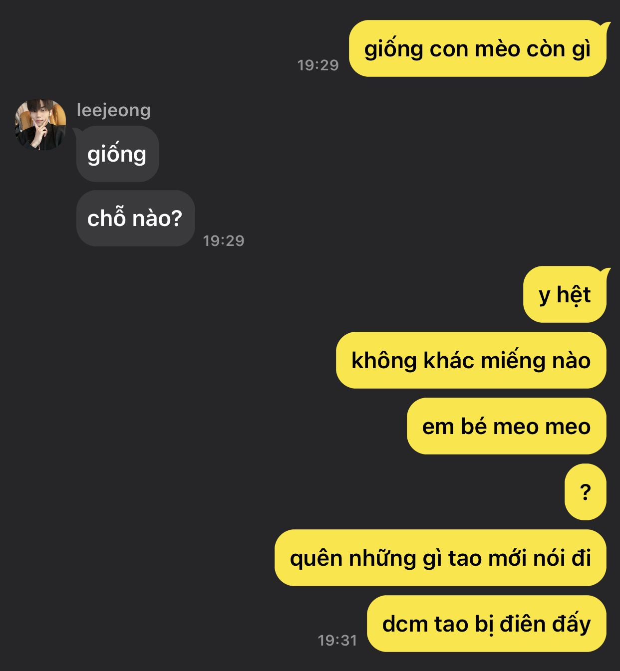
Task: Tap the "em bé meo meo" bubble
Action: coord(507,426)
